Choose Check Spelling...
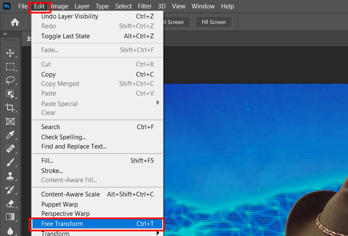Viewport: 348px width, 236px height. coord(97,137)
